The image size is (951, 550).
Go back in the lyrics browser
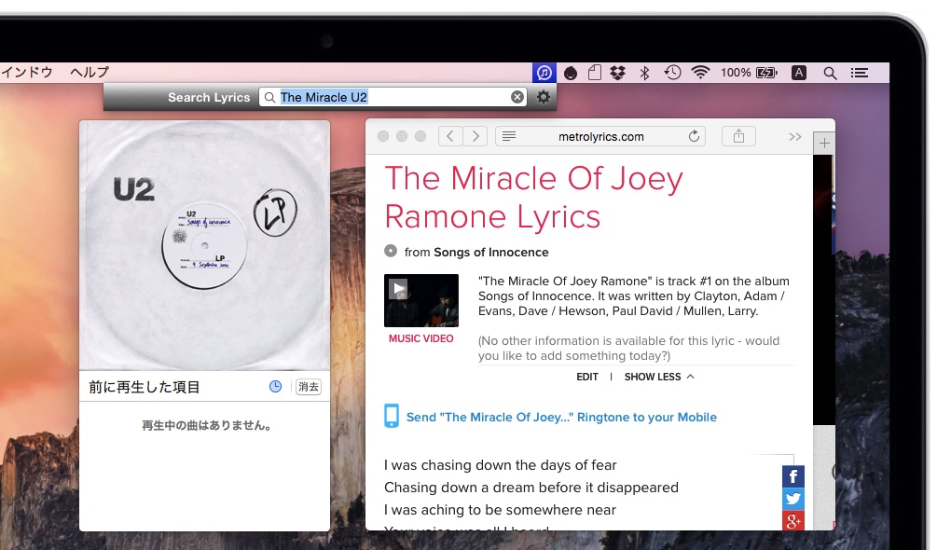click(450, 136)
